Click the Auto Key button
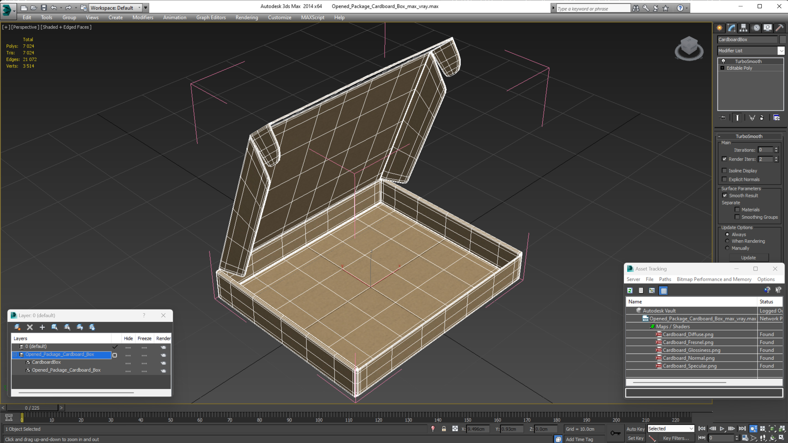This screenshot has width=788, height=443. [635, 429]
